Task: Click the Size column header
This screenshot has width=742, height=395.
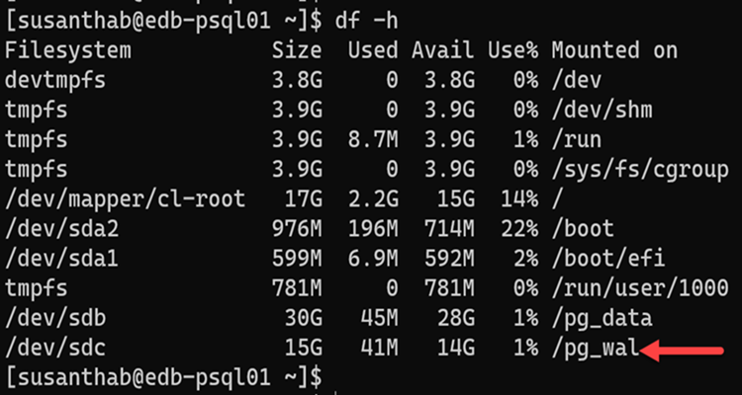Action: [x=297, y=50]
